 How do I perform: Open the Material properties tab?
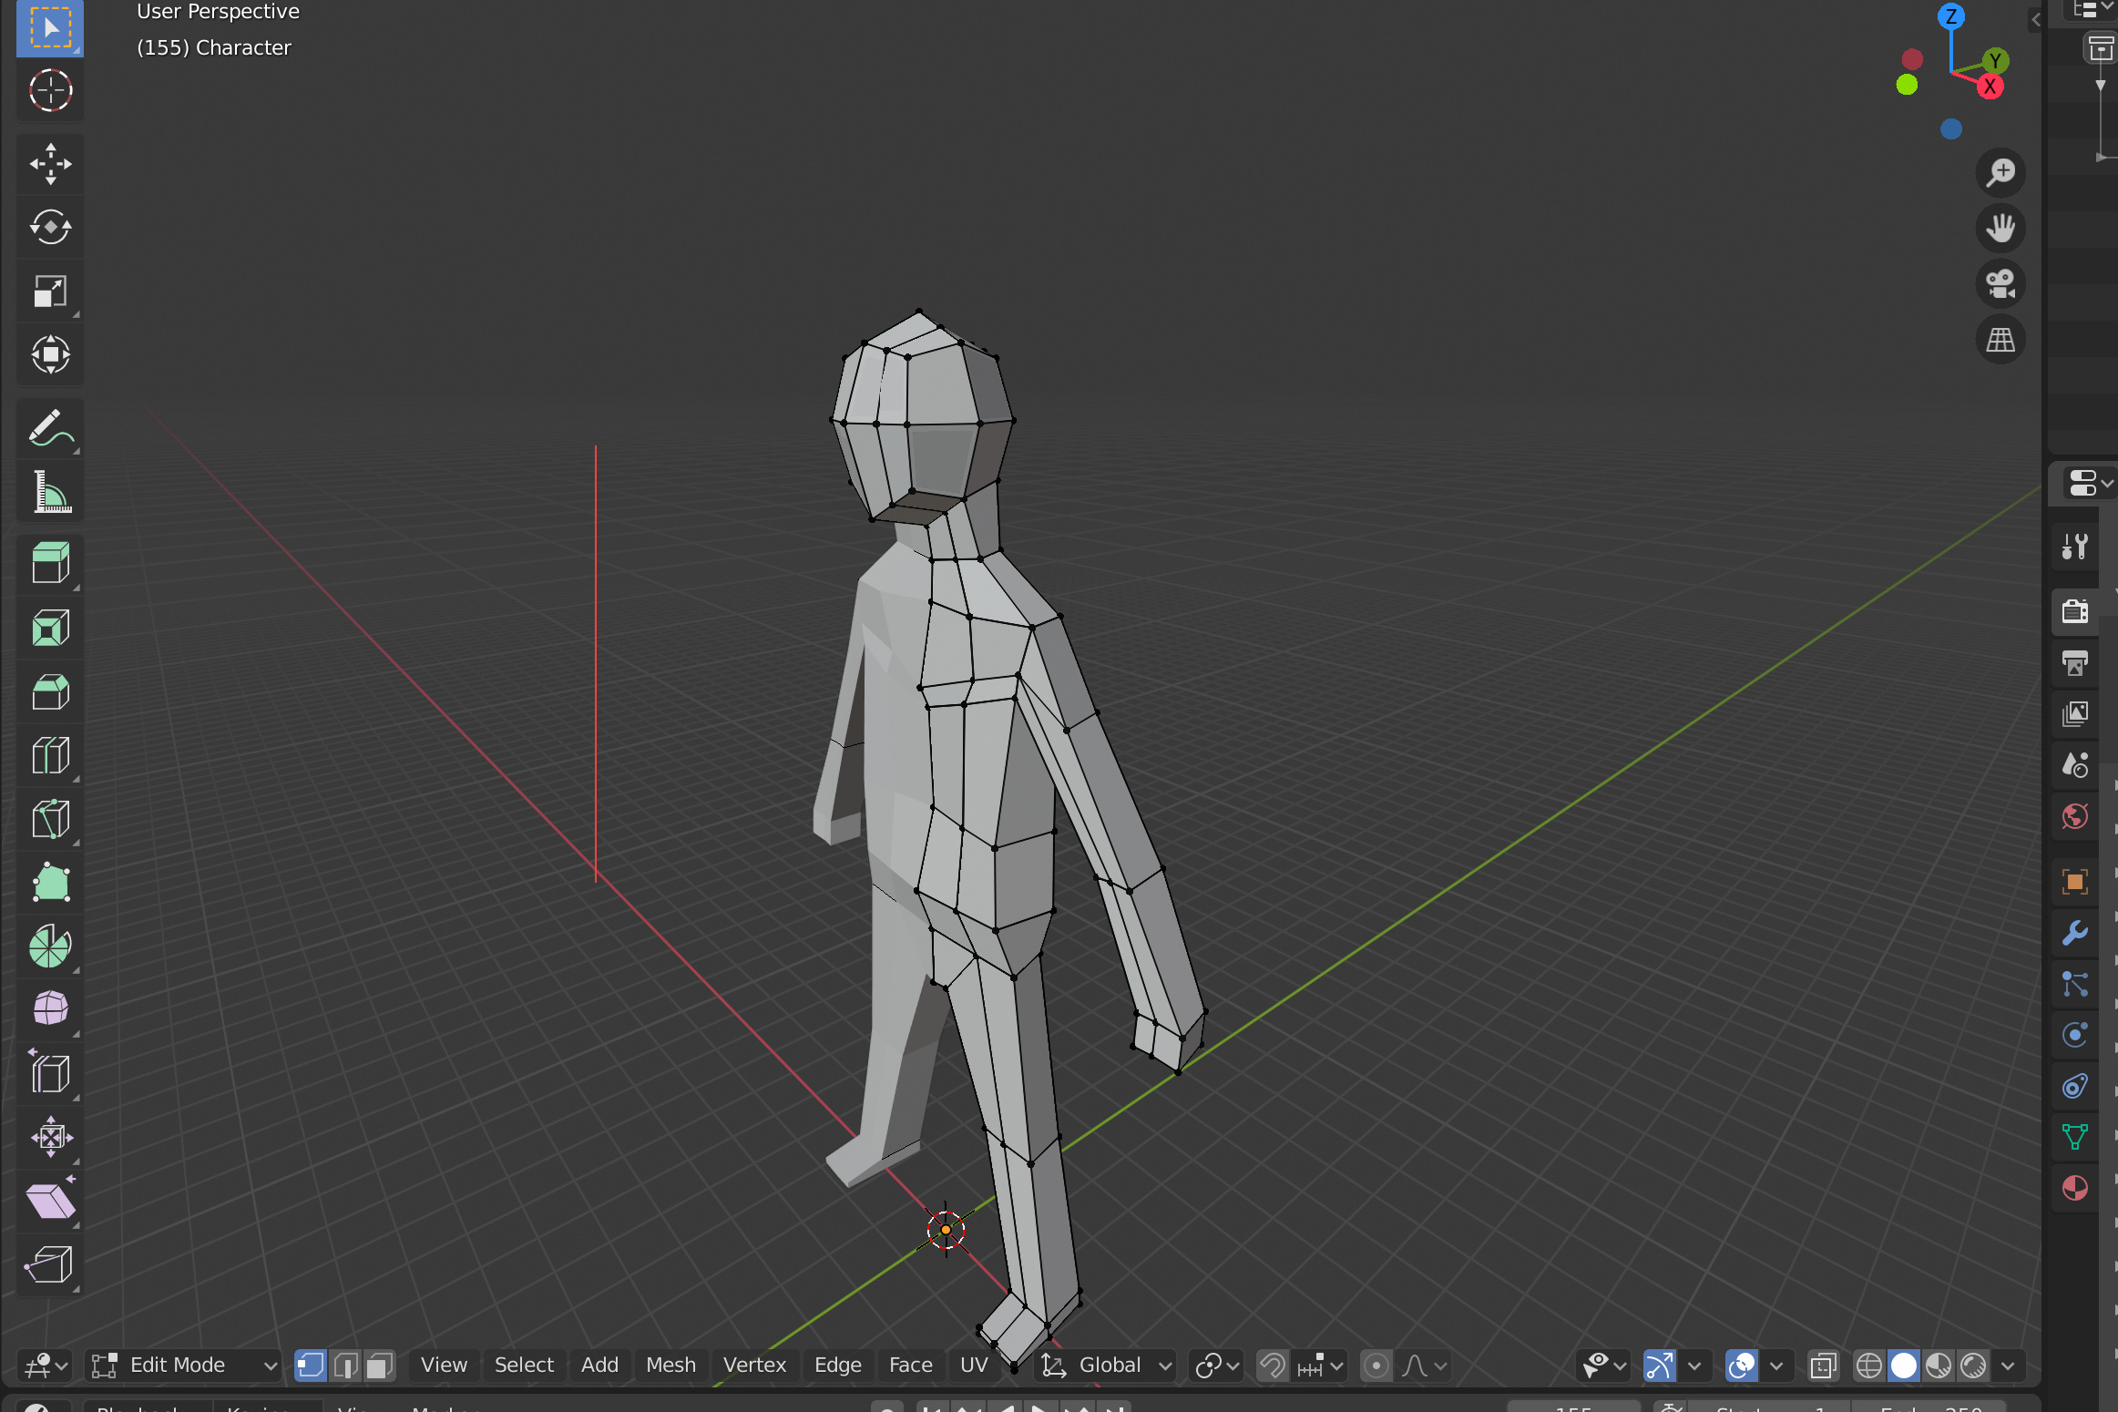click(x=2075, y=1188)
